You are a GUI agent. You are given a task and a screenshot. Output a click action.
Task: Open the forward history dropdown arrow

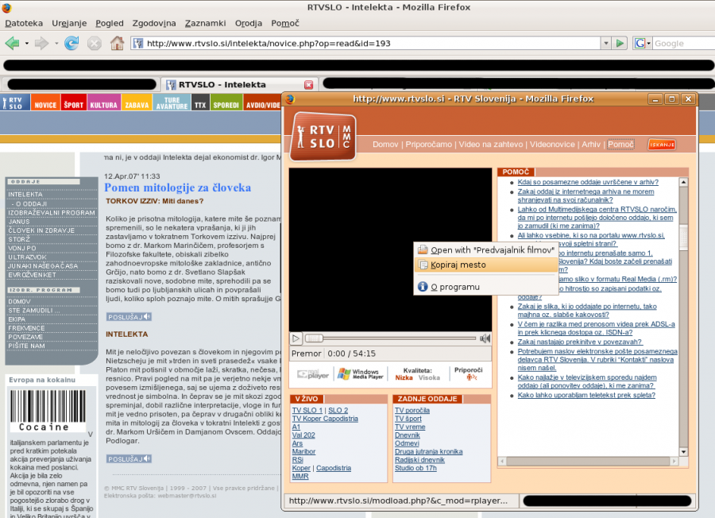click(56, 44)
